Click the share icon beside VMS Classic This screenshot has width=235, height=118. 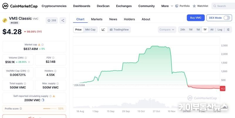coord(63,20)
